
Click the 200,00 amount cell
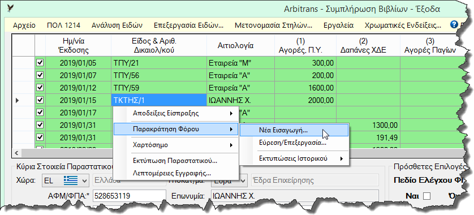pyautogui.click(x=305, y=75)
